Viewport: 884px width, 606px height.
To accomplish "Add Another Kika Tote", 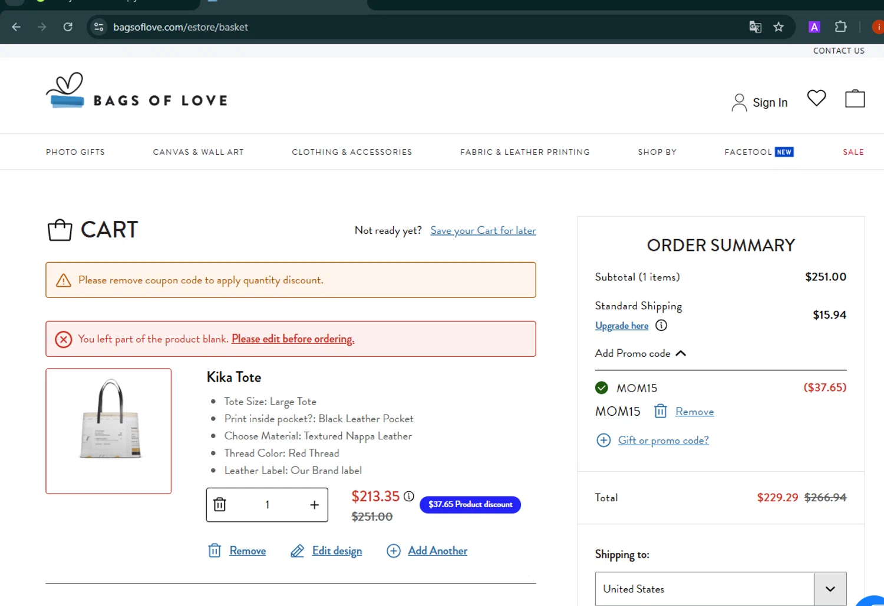I will click(437, 551).
